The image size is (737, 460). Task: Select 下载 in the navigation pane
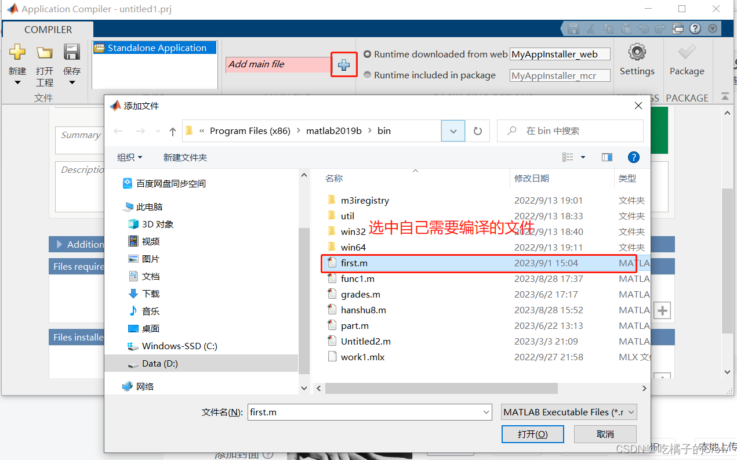(x=144, y=294)
